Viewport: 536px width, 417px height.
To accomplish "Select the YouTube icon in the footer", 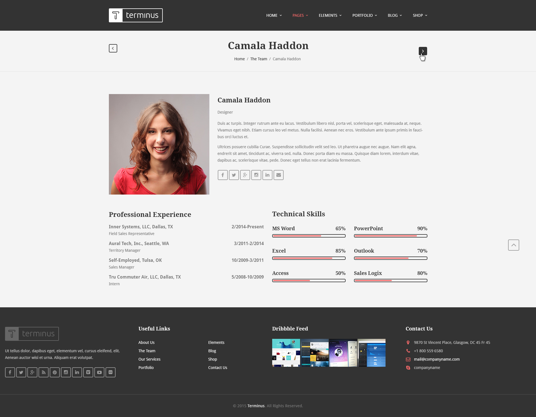I will 99,372.
